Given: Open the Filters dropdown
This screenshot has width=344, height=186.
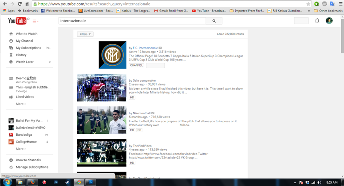Looking at the screenshot, I should 85,34.
